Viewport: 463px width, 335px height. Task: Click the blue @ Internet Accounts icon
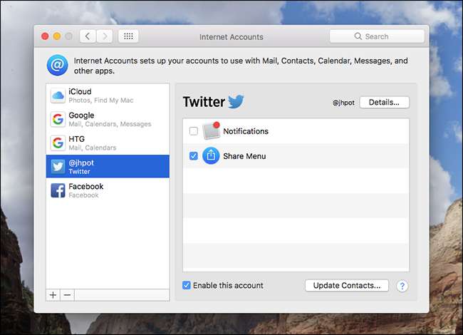57,65
